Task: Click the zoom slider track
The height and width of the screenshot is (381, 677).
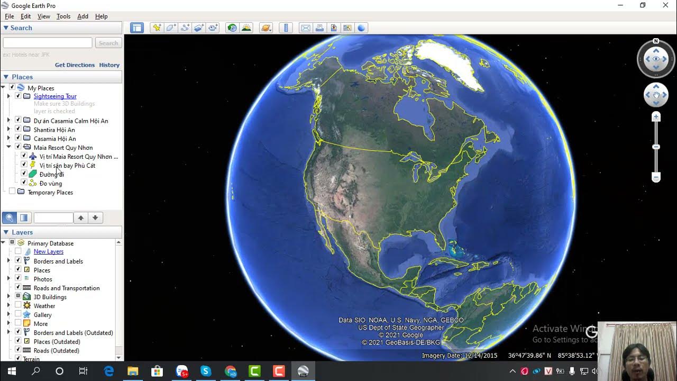Action: 656,147
